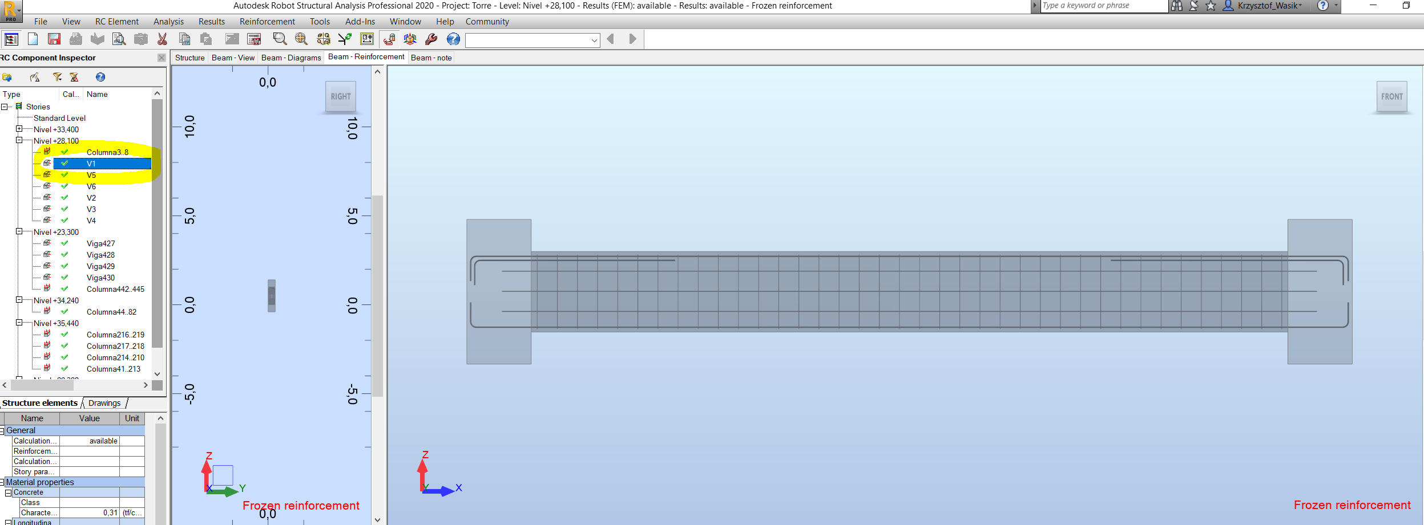
Task: Toggle calculation status check beside Viga427
Action: (64, 243)
